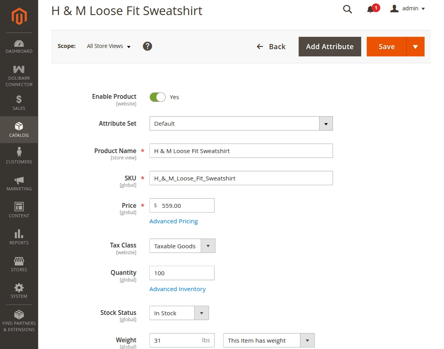Expand the Save button options arrow
The image size is (444, 349).
pyautogui.click(x=415, y=46)
